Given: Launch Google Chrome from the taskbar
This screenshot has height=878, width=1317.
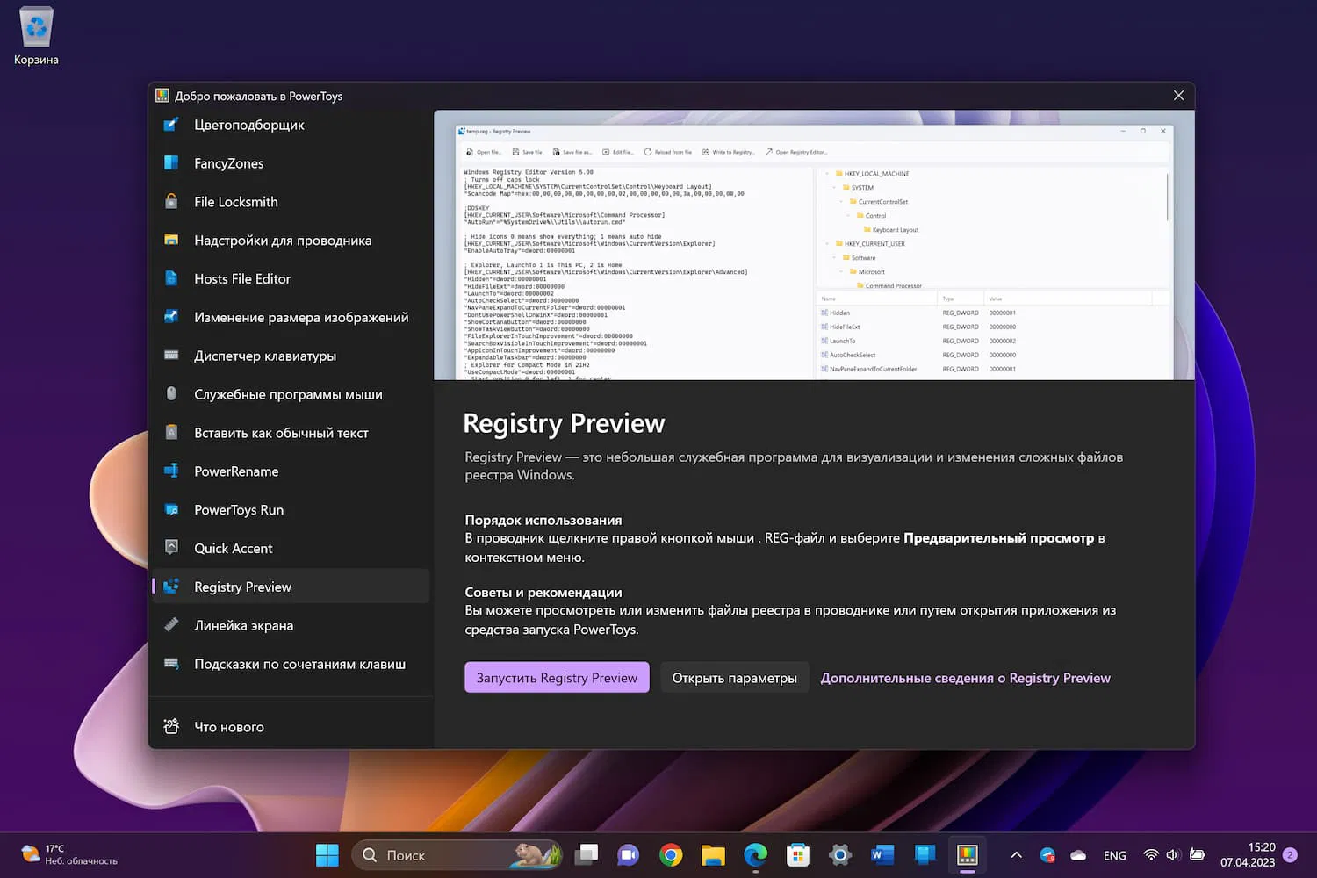Looking at the screenshot, I should [671, 855].
